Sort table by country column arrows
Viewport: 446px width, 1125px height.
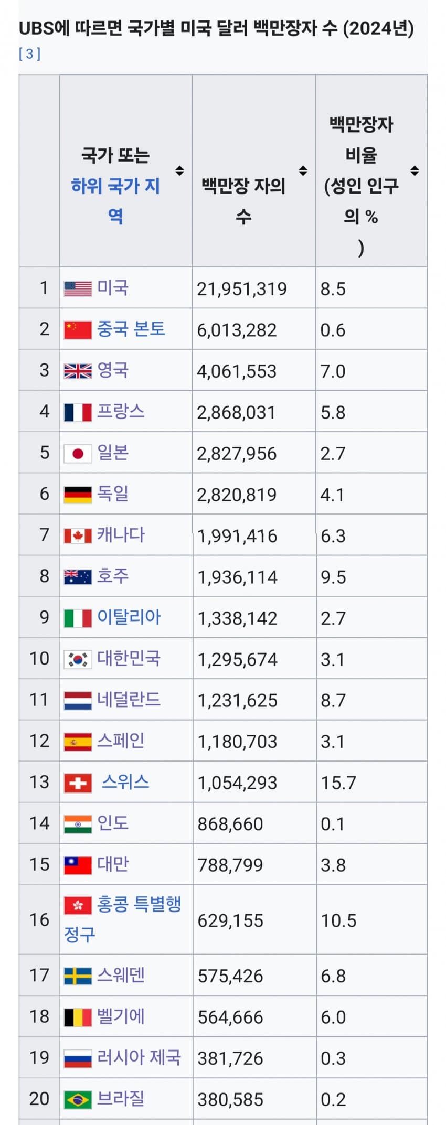pos(179,170)
